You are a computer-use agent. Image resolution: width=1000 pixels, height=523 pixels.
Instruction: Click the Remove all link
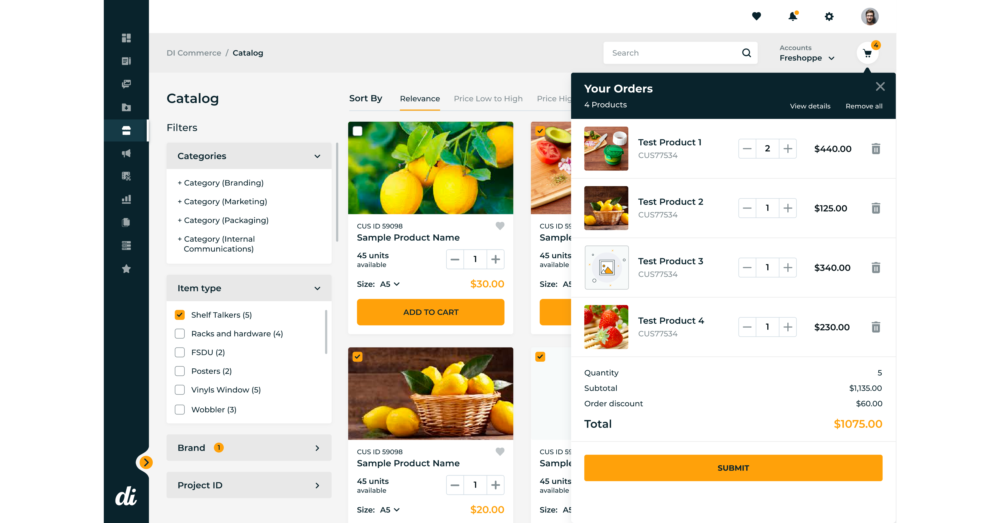click(864, 106)
